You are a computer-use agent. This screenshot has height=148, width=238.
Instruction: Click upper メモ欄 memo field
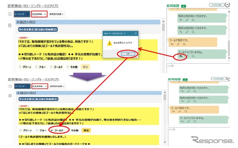[198, 68]
